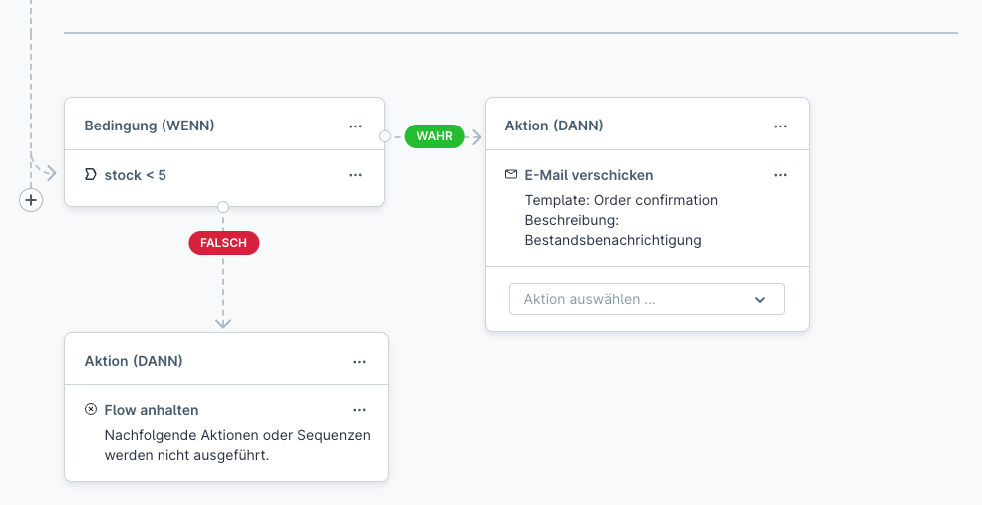Click the 'Bedingung (WENN)' card header

150,126
